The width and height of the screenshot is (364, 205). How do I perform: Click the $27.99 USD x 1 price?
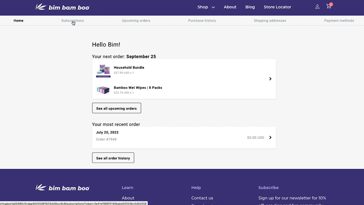pyautogui.click(x=124, y=73)
